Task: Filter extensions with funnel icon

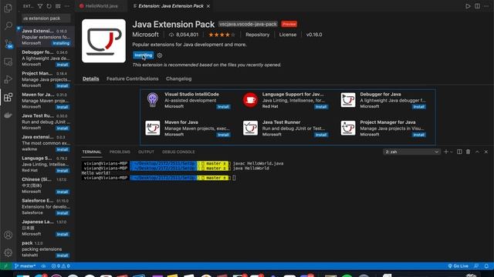Action: (x=40, y=6)
